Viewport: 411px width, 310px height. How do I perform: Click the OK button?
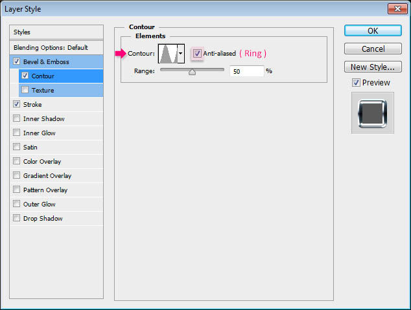pos(373,30)
